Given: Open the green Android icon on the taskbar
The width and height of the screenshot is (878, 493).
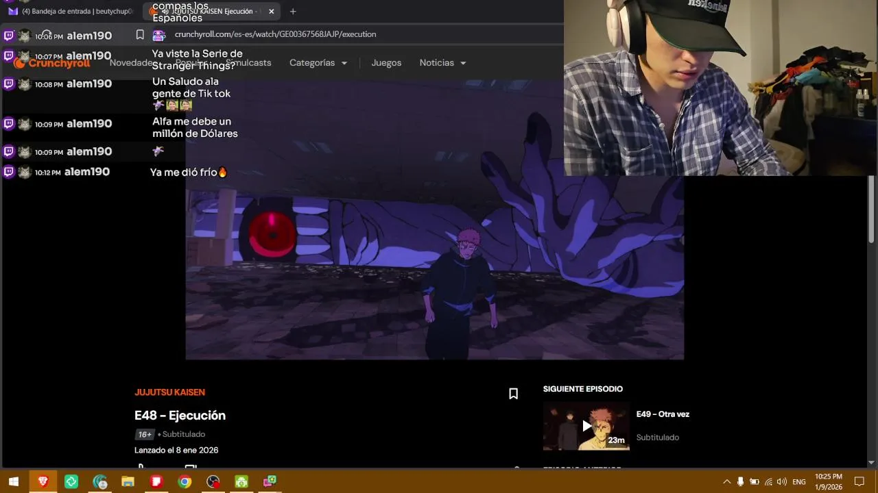Looking at the screenshot, I should (241, 482).
